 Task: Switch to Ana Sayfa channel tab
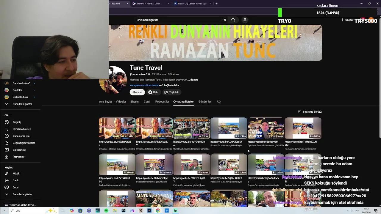pyautogui.click(x=105, y=102)
